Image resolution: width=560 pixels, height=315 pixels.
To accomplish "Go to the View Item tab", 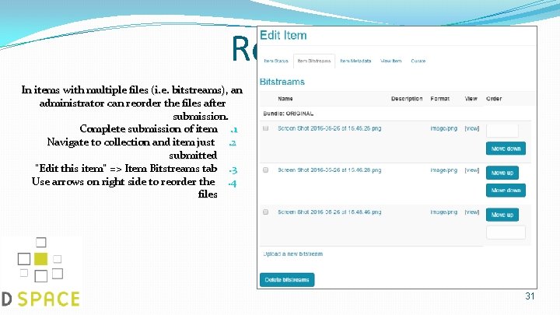I will pyautogui.click(x=391, y=61).
